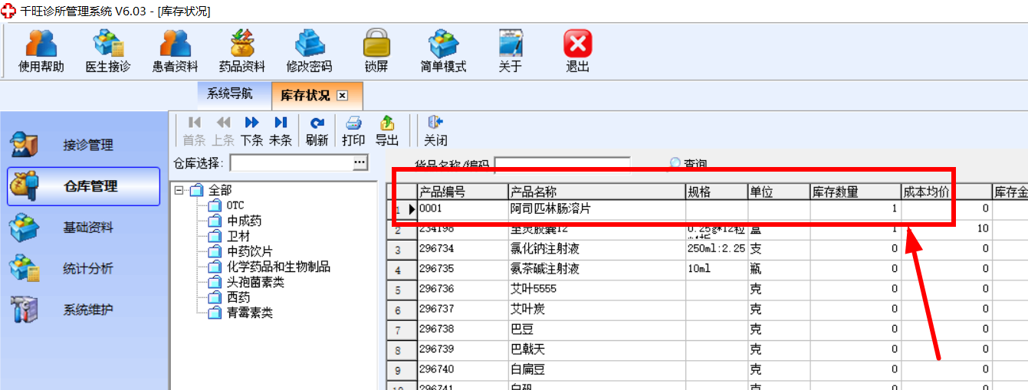Viewport: 1028px width, 390px height.
Task: Close the 库存状况 tab with its X
Action: 343,96
